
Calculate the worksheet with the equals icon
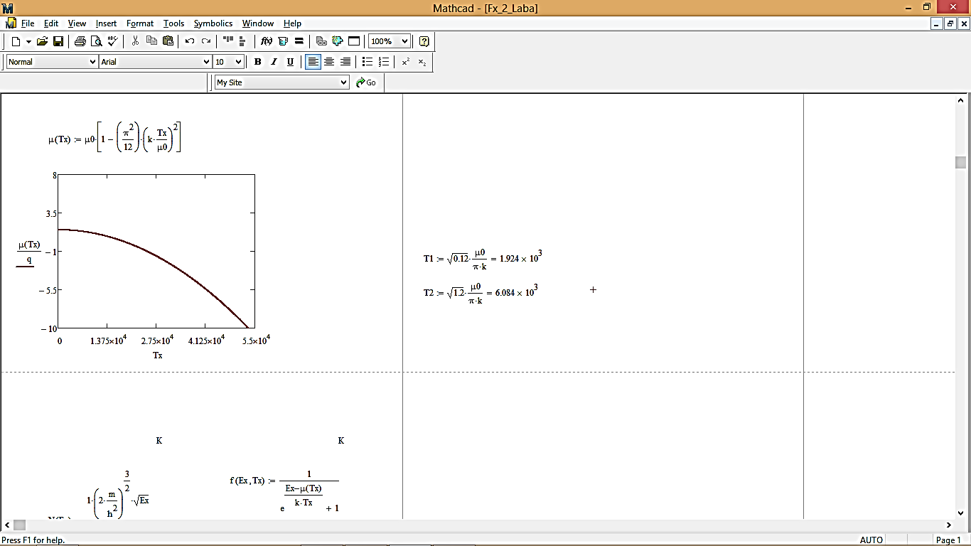click(299, 41)
